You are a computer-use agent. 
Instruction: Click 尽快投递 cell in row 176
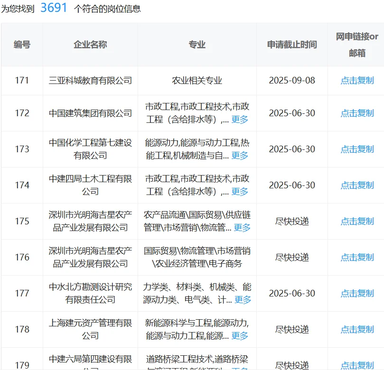pyautogui.click(x=292, y=257)
